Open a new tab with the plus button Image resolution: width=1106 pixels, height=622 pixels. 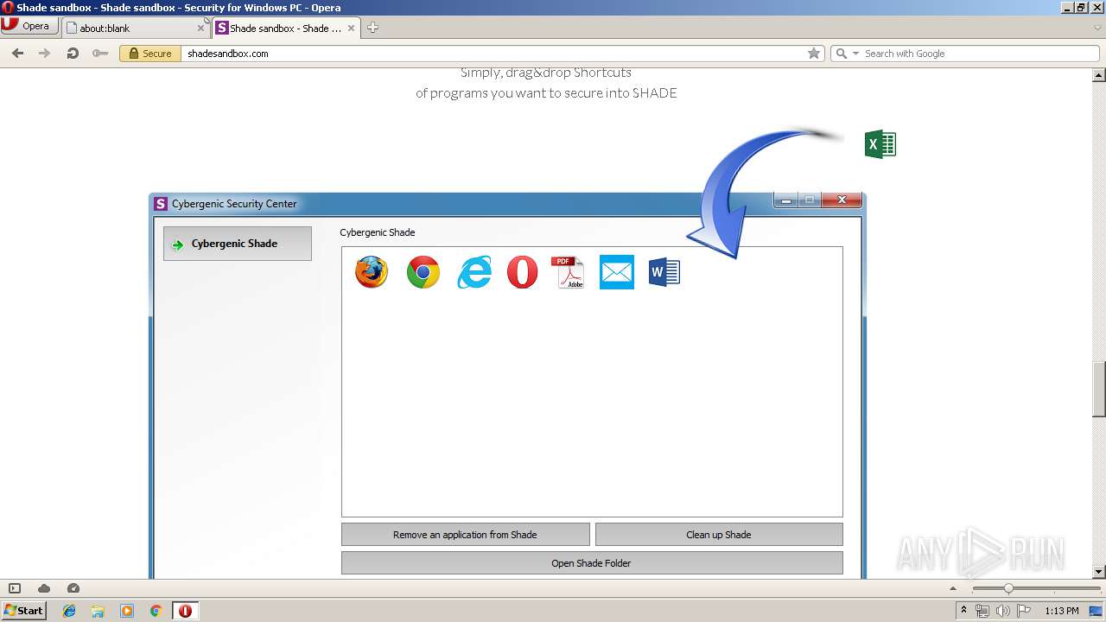[x=372, y=28]
